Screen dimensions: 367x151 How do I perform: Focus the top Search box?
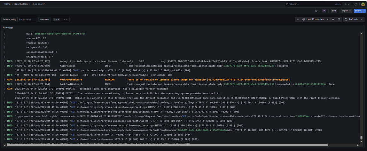click(x=313, y=4)
